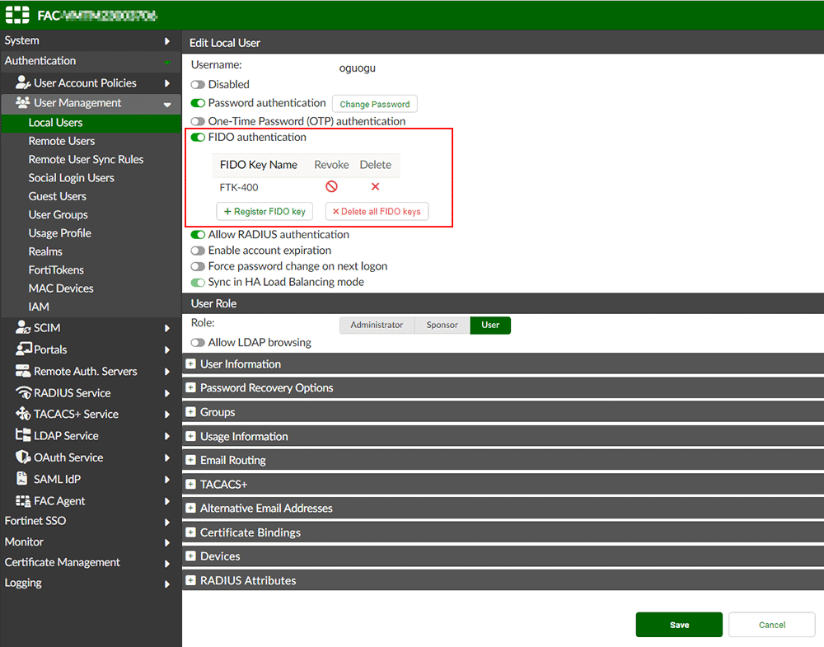Expand RADIUS Attributes section

[x=191, y=580]
